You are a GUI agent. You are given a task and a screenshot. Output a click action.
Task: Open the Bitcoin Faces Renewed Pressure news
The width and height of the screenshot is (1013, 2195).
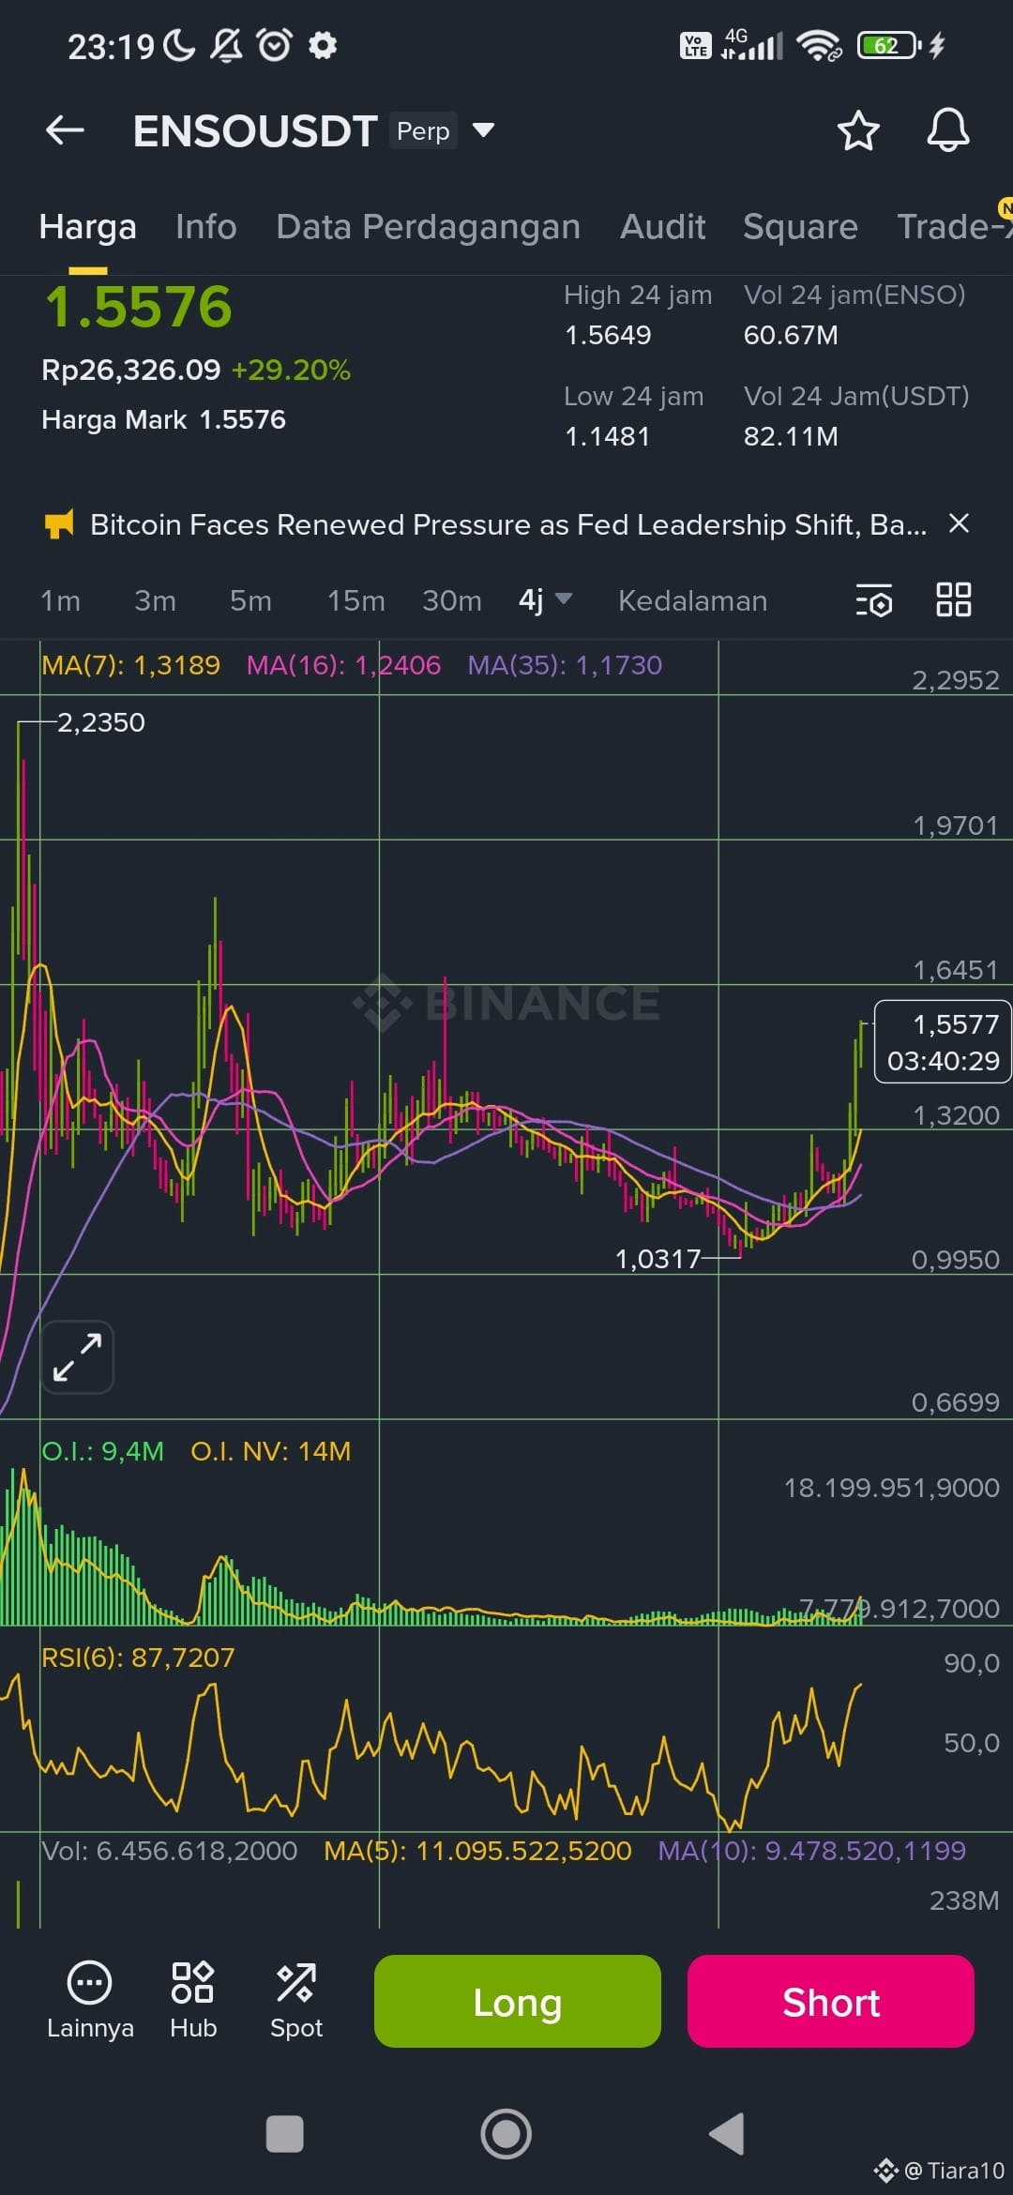tap(507, 524)
